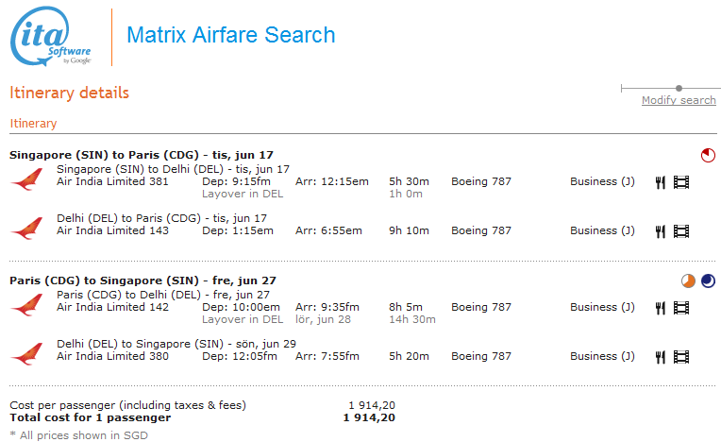721x442 pixels.
Task: Click meal icon for Air India 142
Action: click(x=661, y=308)
